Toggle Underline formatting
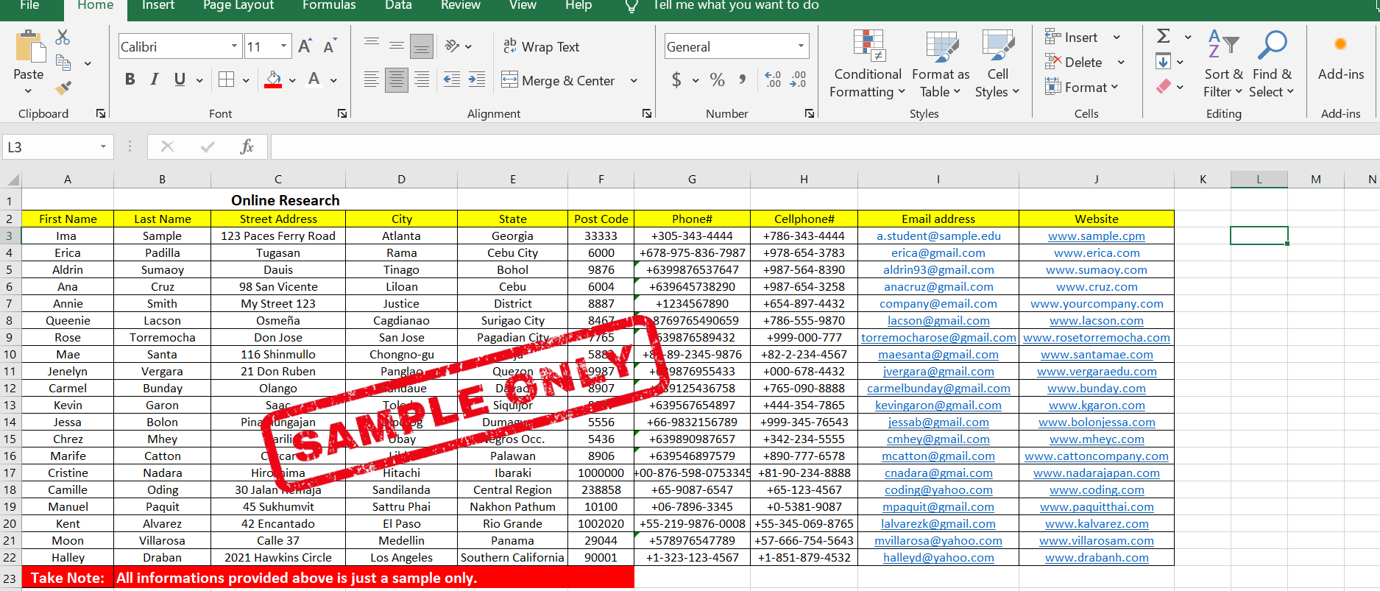 click(x=180, y=79)
